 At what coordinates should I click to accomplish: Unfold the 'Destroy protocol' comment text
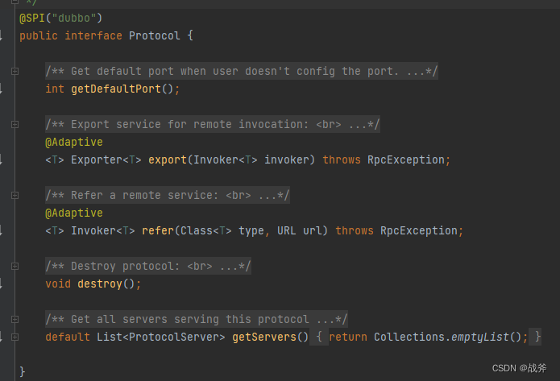(148, 266)
